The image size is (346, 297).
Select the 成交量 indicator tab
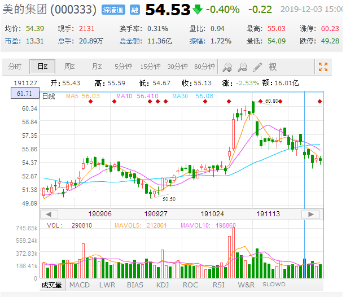(x=51, y=285)
